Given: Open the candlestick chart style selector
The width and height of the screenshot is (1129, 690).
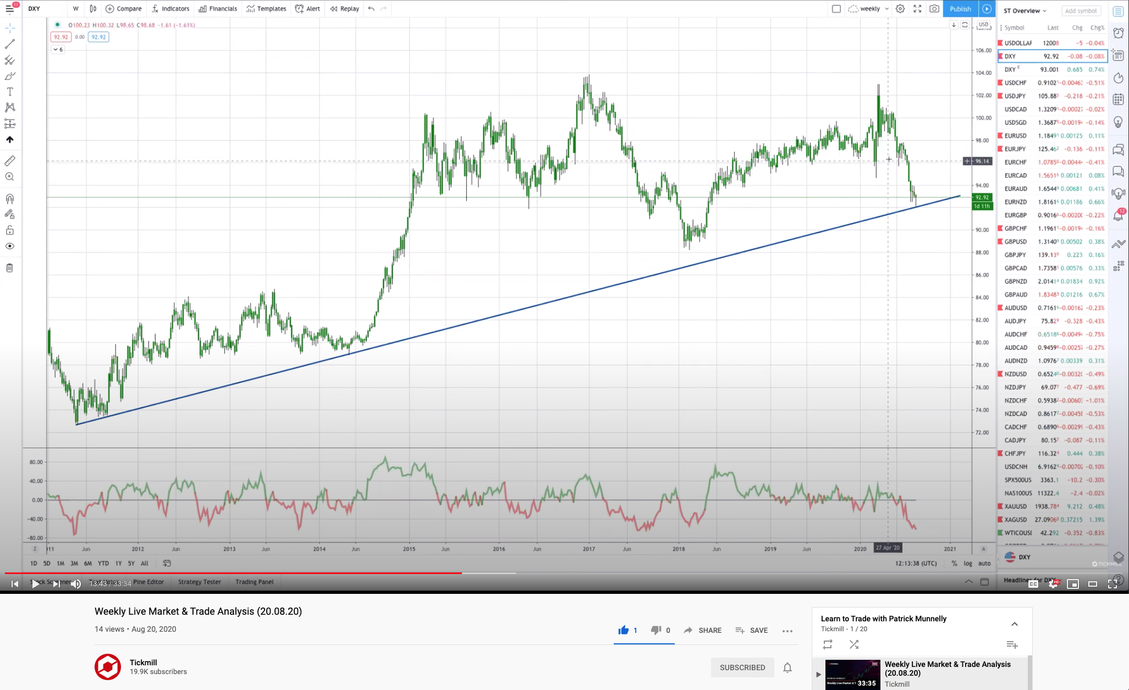Looking at the screenshot, I should click(x=93, y=9).
